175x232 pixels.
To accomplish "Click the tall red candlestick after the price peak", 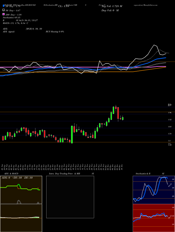I will [118, 113].
